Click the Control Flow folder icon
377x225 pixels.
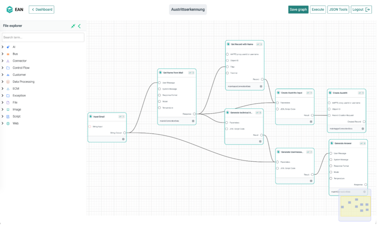(x=8, y=68)
